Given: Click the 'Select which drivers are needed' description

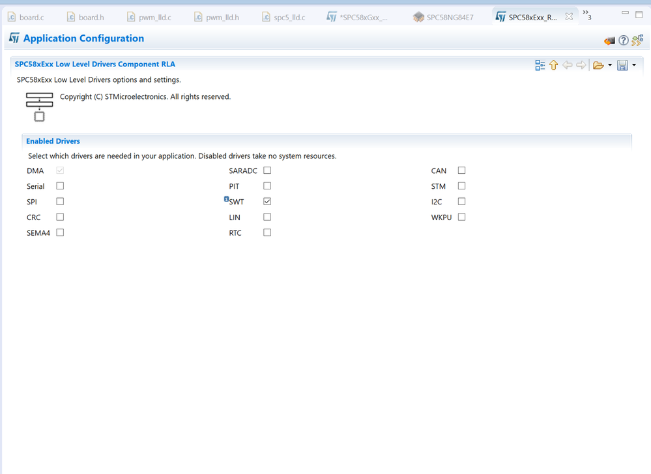Looking at the screenshot, I should click(182, 156).
